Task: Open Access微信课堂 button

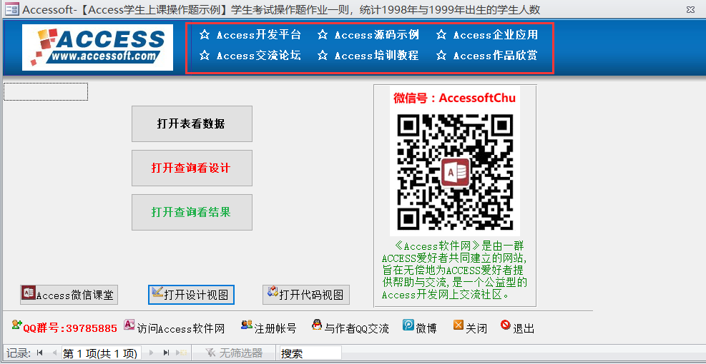Action: (x=69, y=295)
